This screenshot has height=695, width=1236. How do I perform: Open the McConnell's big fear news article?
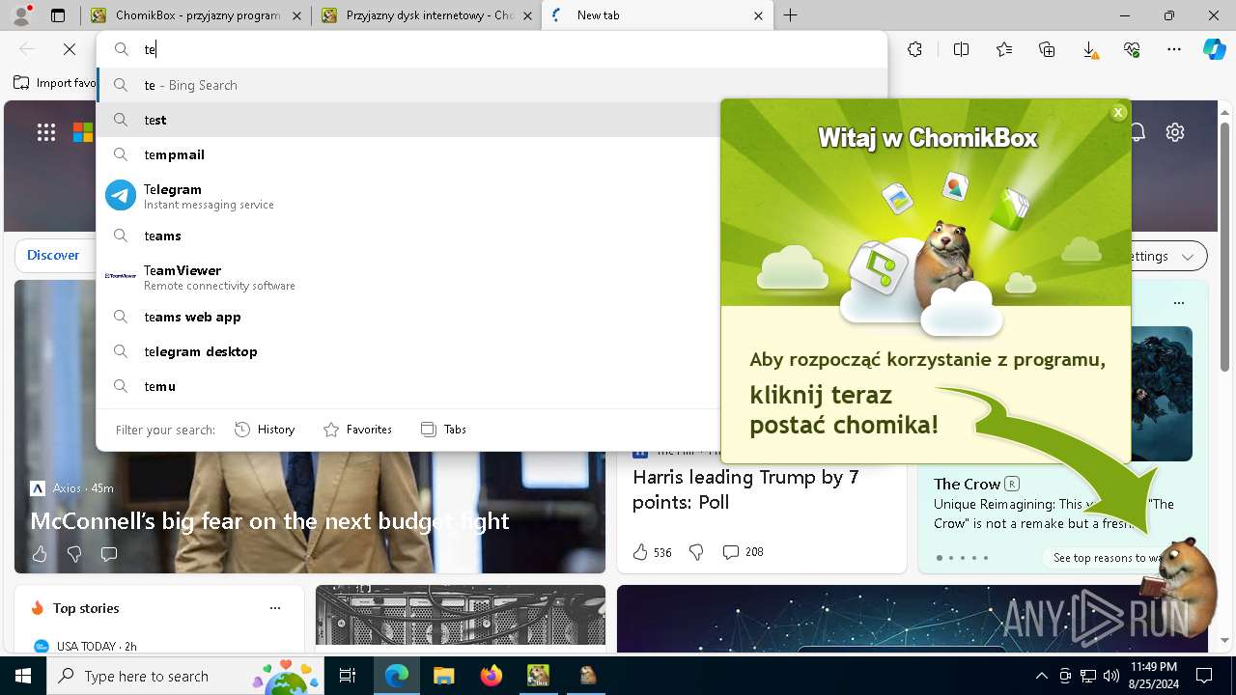(269, 520)
